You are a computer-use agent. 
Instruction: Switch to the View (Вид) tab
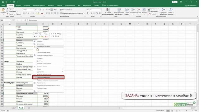tap(79, 6)
